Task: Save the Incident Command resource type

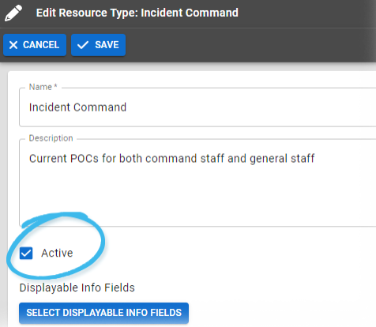Action: 98,45
